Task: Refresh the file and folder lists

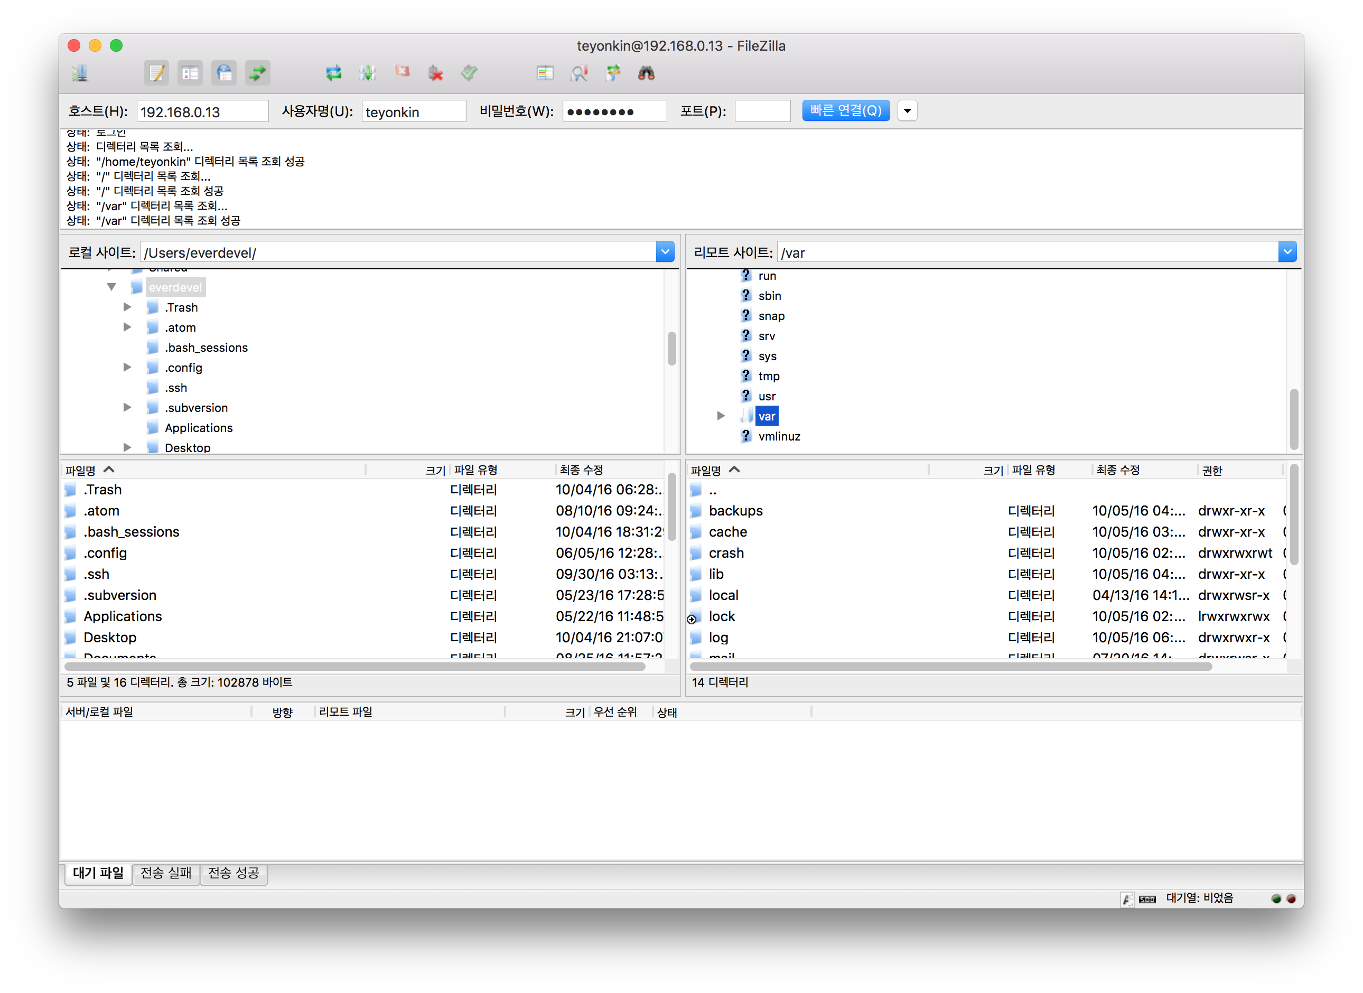Action: point(334,73)
